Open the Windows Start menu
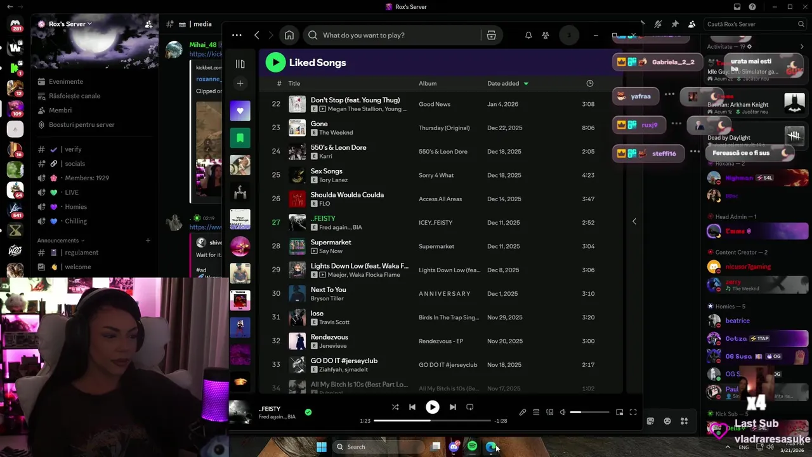This screenshot has height=457, width=812. (x=322, y=447)
